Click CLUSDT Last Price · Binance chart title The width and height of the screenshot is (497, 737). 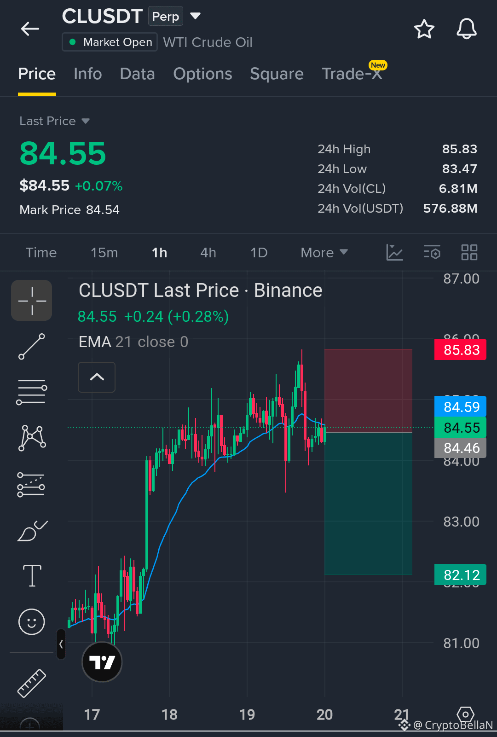pyautogui.click(x=201, y=290)
